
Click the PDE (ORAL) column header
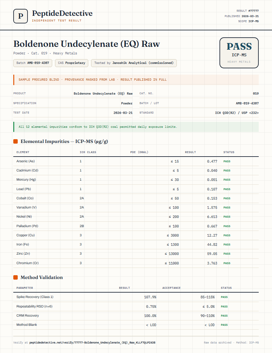139,152
